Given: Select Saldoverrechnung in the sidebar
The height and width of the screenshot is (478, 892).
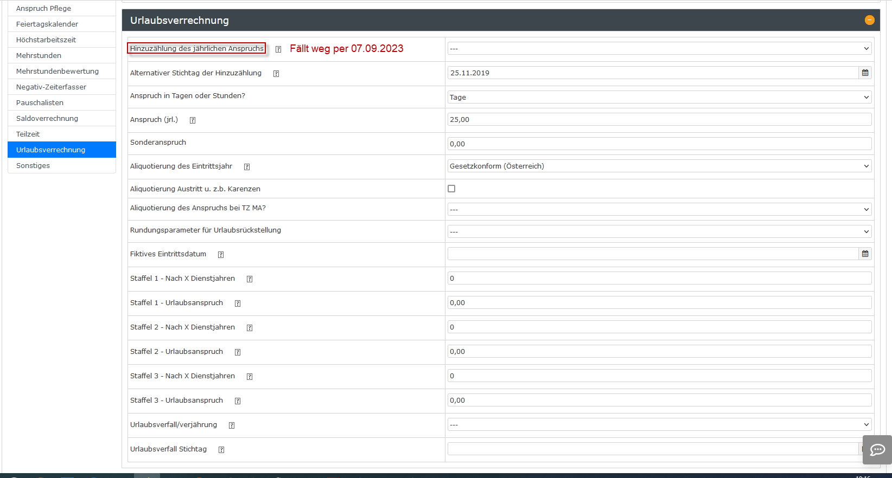Looking at the screenshot, I should point(47,118).
